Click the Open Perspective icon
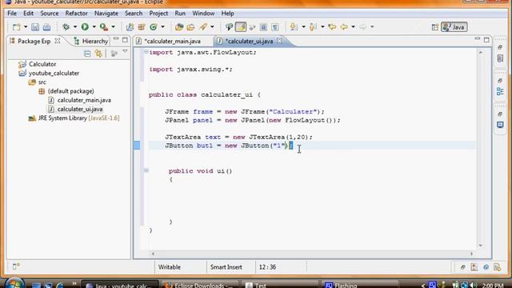Screen dimensions: 512x288 click(x=435, y=27)
